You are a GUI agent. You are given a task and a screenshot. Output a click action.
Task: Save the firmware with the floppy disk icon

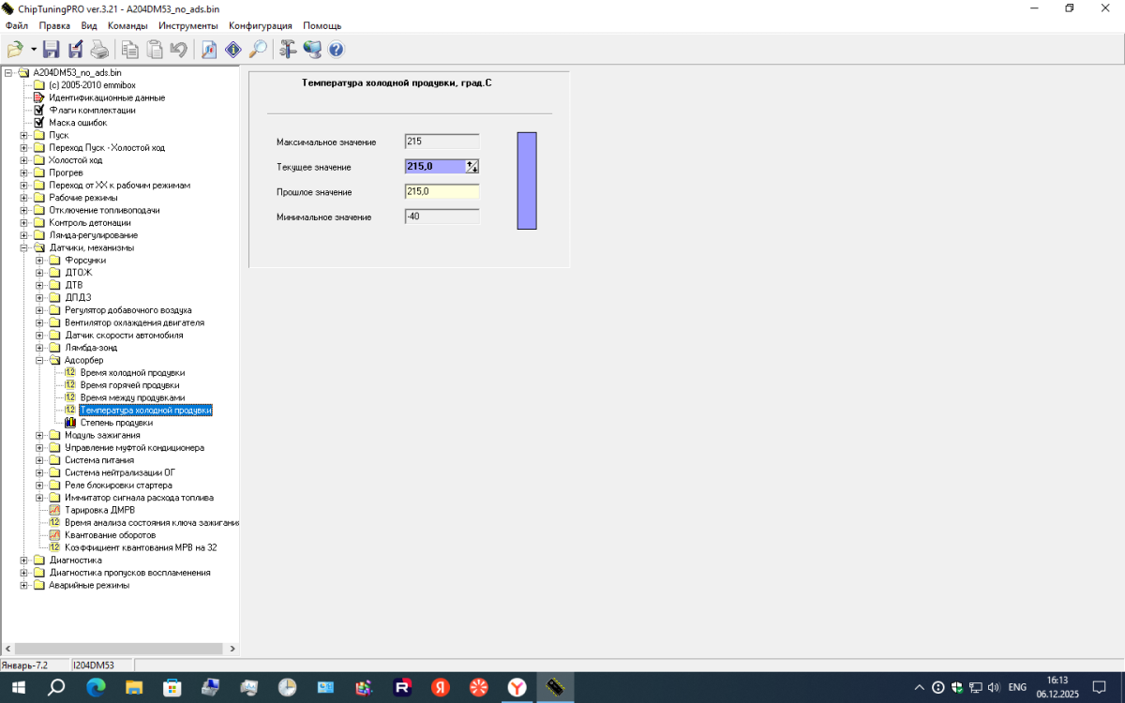[x=52, y=49]
